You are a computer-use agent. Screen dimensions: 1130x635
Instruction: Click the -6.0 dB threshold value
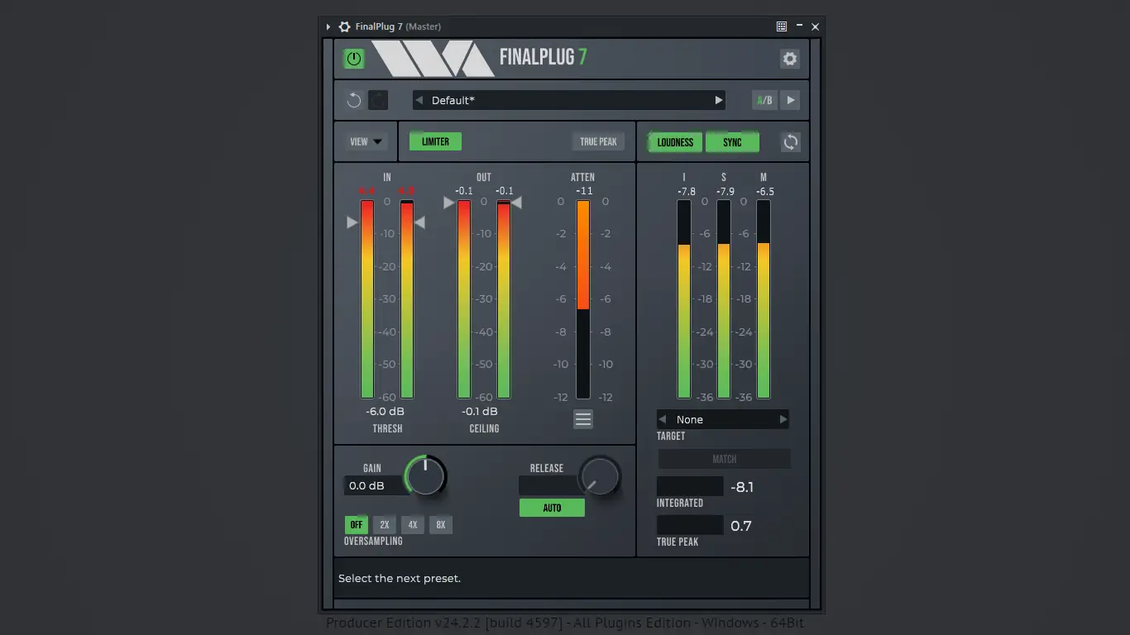click(x=385, y=412)
